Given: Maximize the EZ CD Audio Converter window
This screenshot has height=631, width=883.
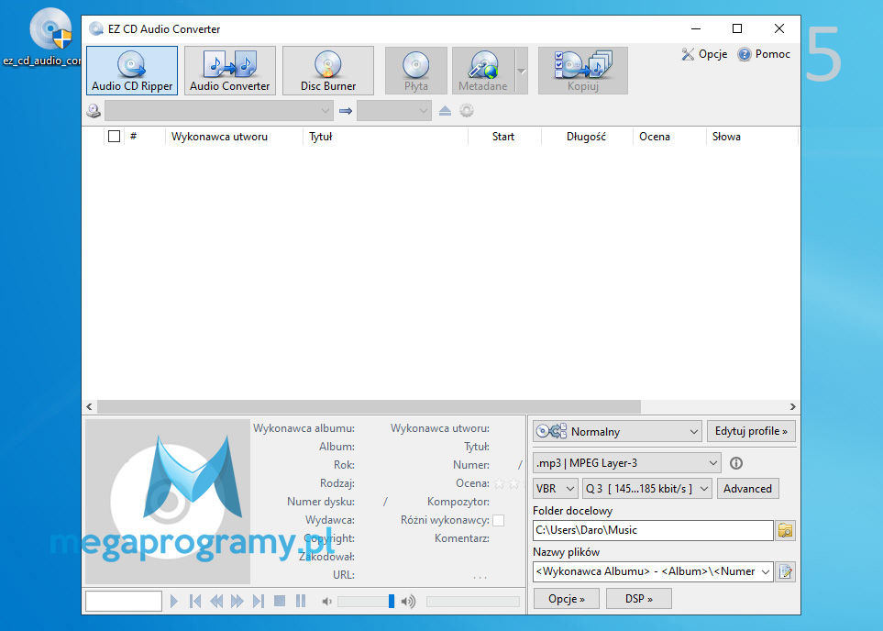Looking at the screenshot, I should click(x=737, y=28).
